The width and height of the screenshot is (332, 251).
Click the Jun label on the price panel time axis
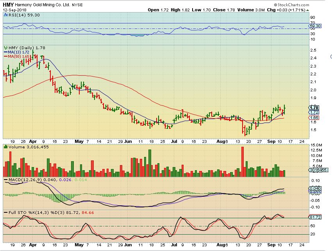[x=128, y=141]
